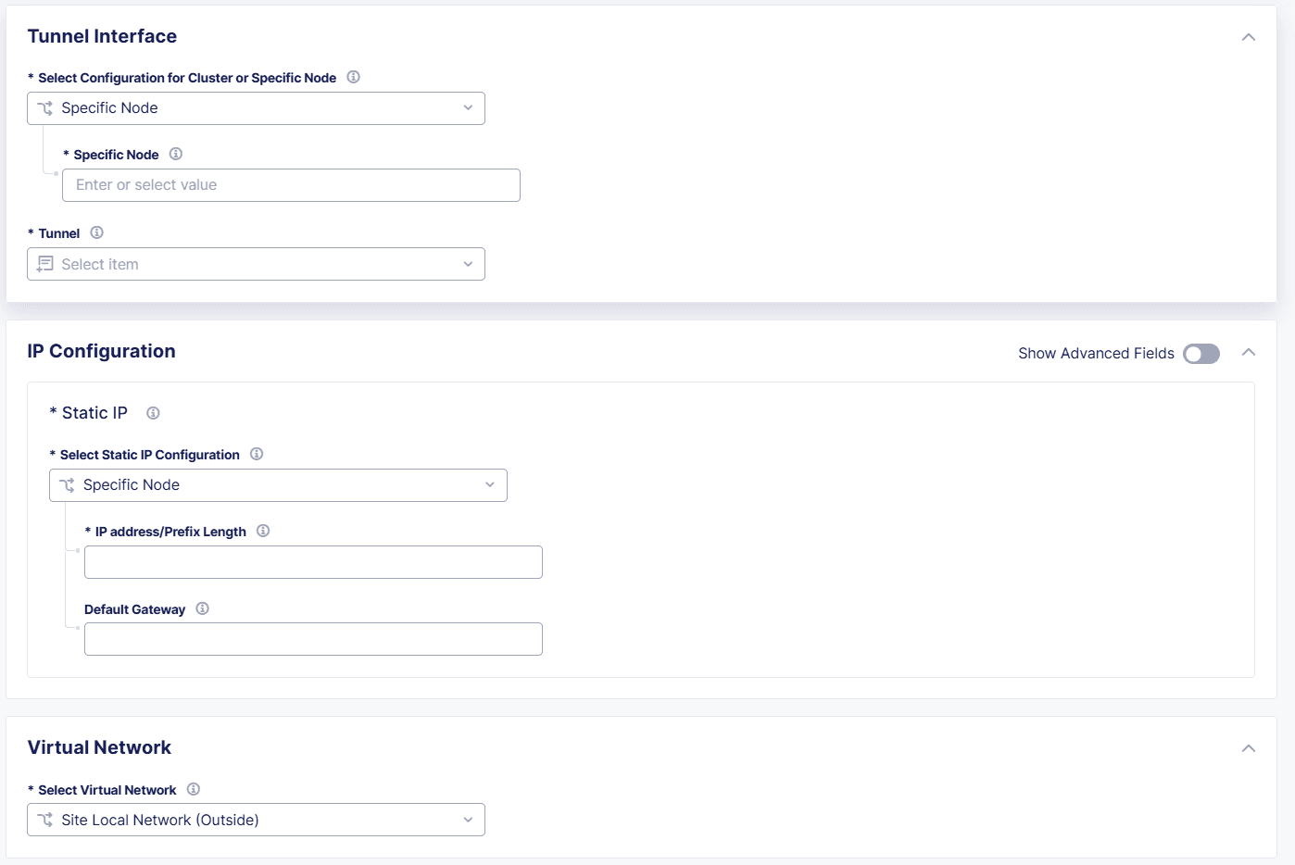
Task: Click the info icon beside Specific Node
Action: pos(175,154)
